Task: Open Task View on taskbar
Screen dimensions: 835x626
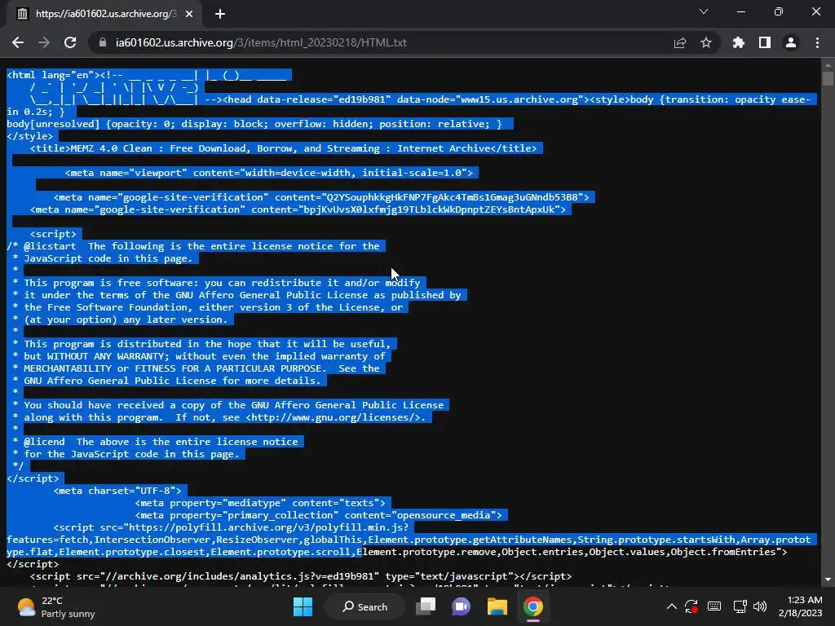Action: click(426, 606)
